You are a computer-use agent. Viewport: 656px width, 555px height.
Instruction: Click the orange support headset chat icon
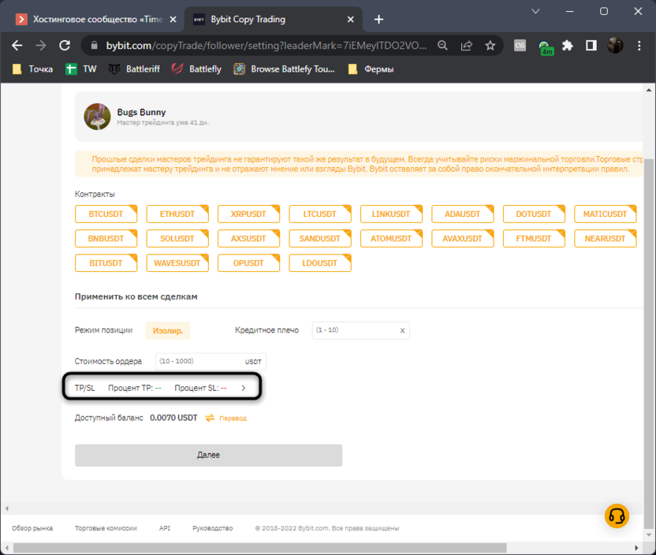[x=617, y=515]
